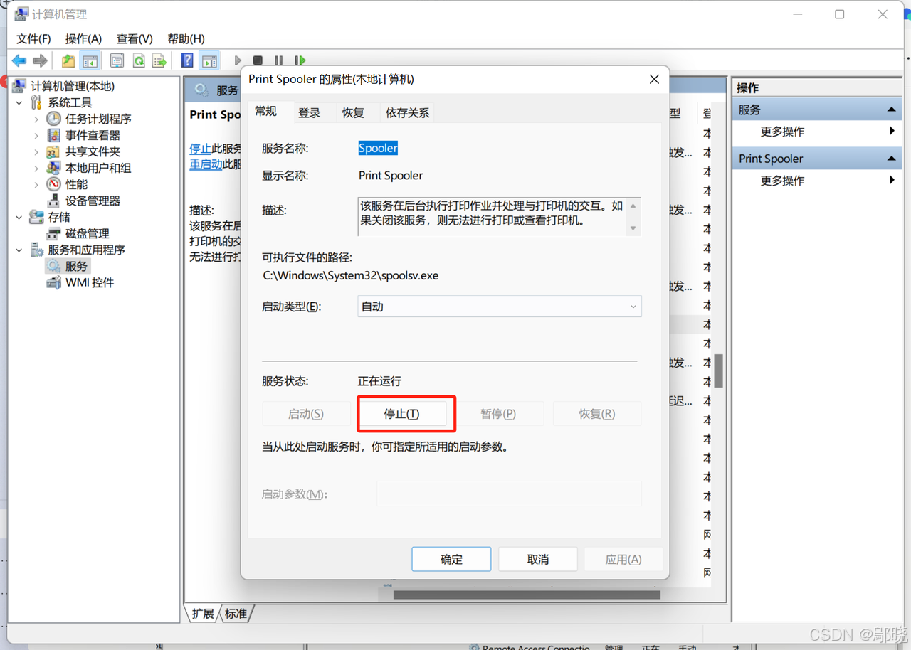Expand the 任务计划程序 node arrow
911x650 pixels.
(x=36, y=119)
